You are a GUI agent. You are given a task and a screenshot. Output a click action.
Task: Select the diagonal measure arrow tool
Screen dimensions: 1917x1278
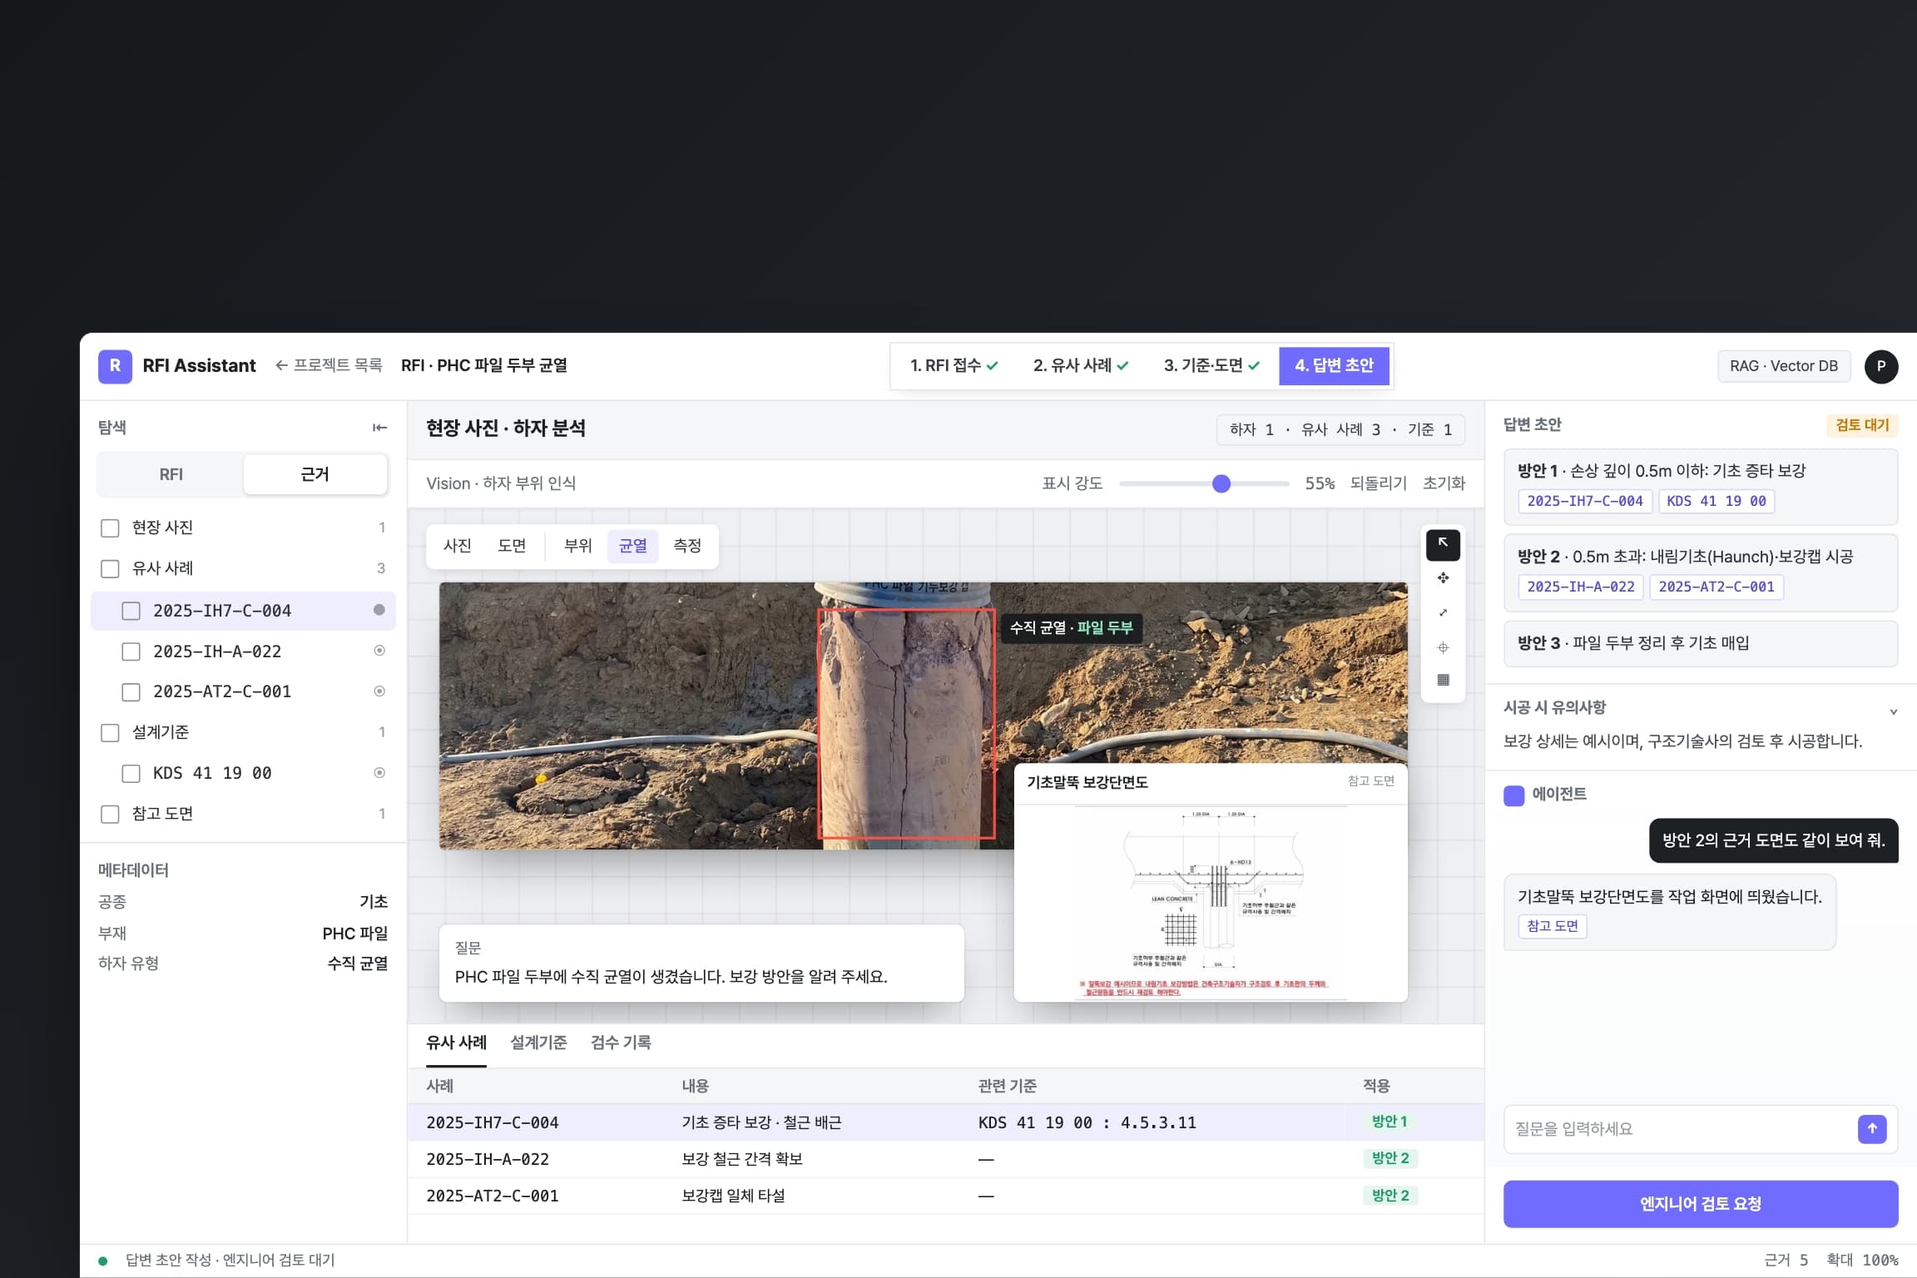[x=1443, y=613]
